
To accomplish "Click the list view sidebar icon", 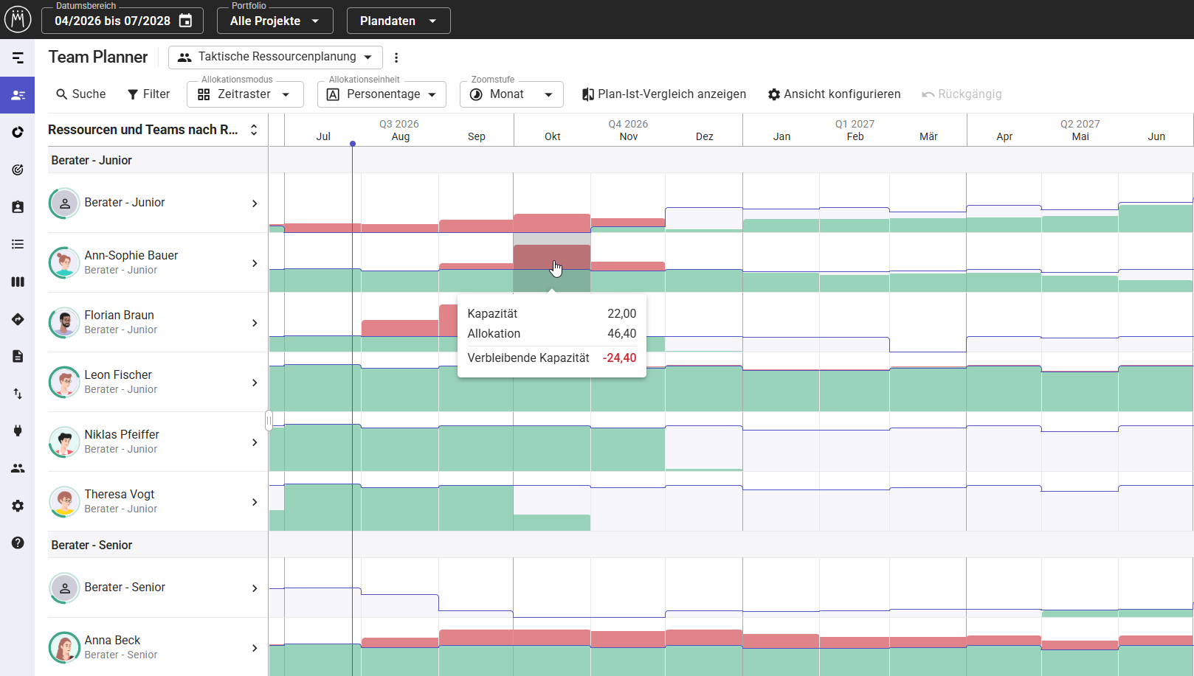I will pos(18,244).
